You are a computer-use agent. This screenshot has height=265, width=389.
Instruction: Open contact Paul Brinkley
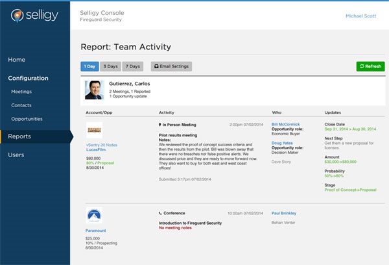[284, 213]
